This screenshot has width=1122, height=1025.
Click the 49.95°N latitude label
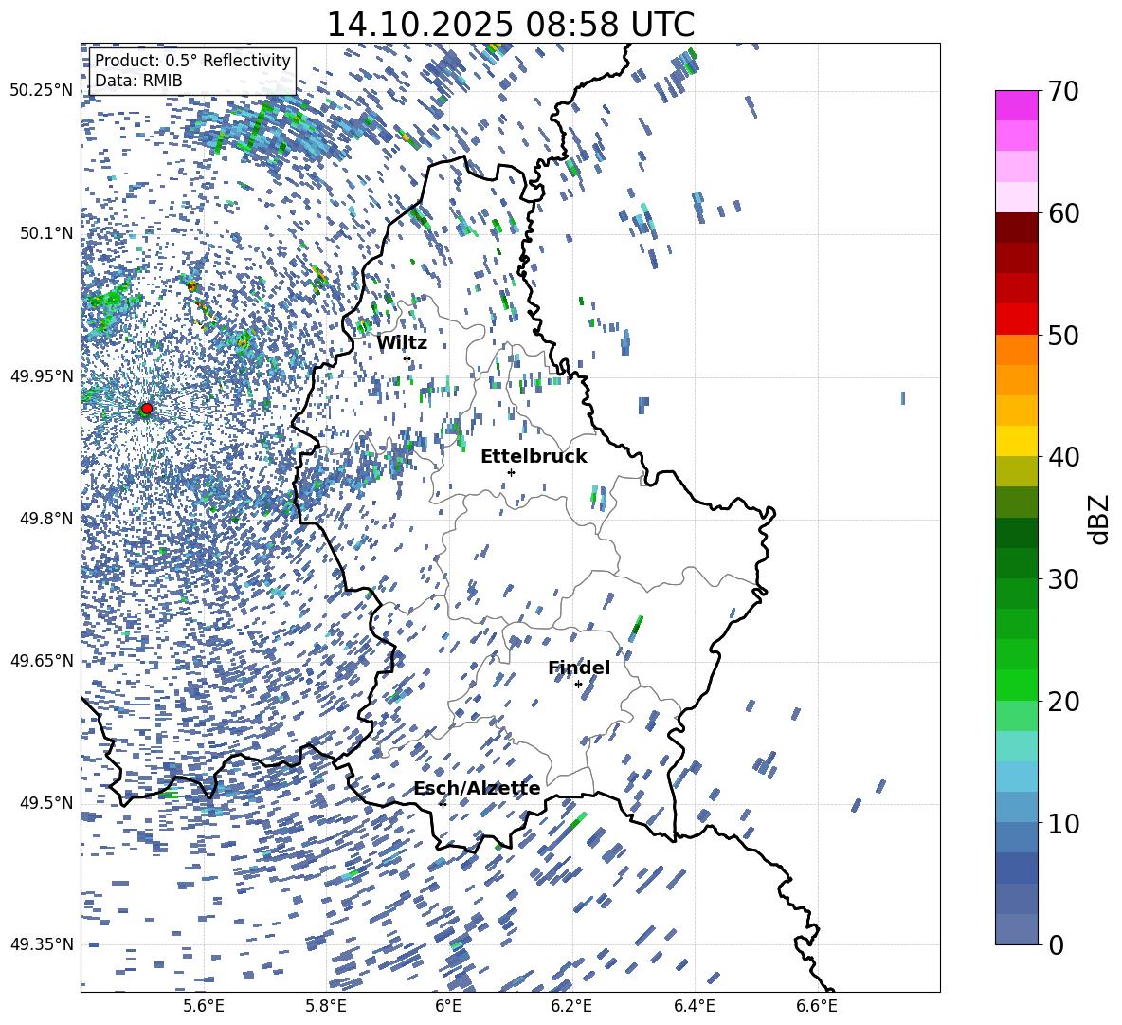coord(42,375)
